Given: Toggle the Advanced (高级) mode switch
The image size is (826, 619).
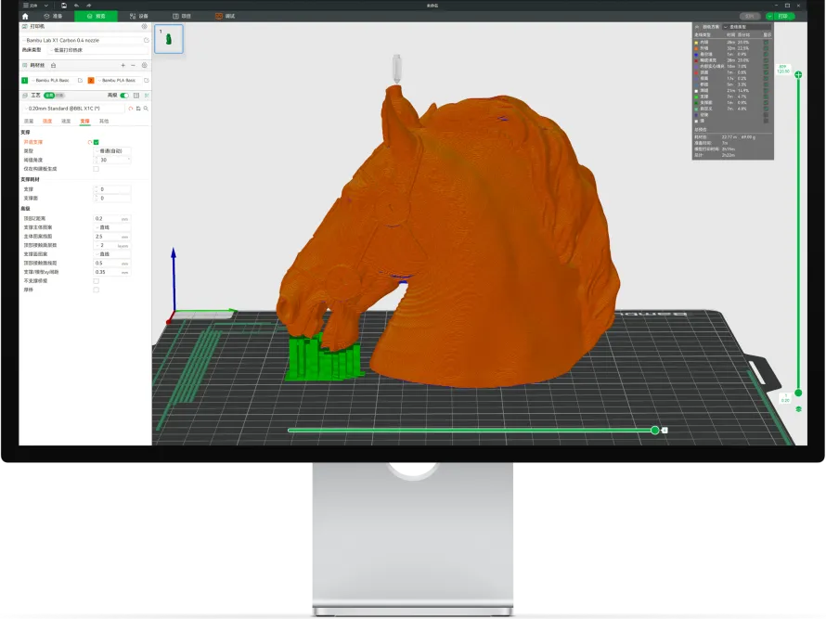Looking at the screenshot, I should [124, 96].
